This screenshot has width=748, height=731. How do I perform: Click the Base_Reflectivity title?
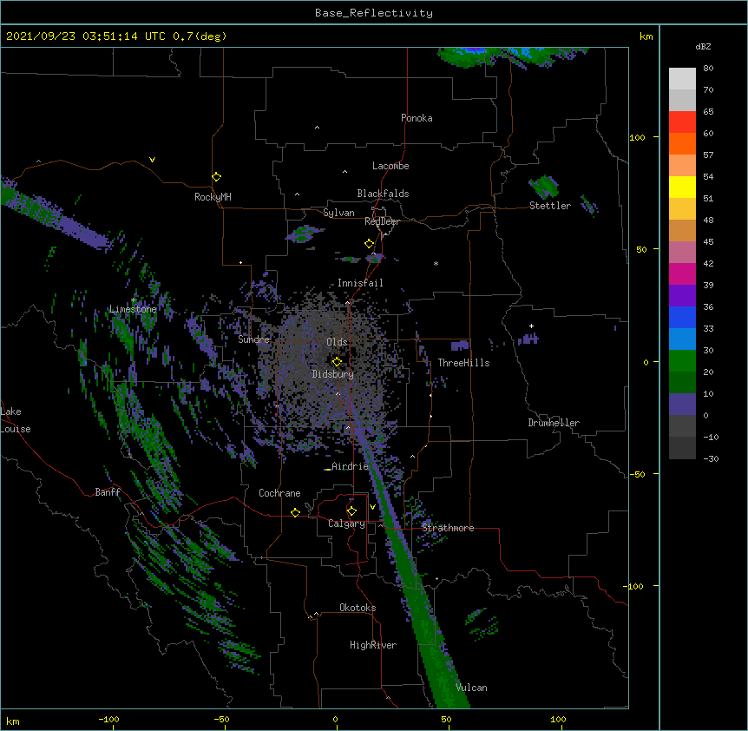374,13
